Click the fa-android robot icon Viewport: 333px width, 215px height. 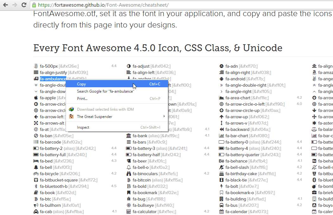pyautogui.click(x=221, y=79)
